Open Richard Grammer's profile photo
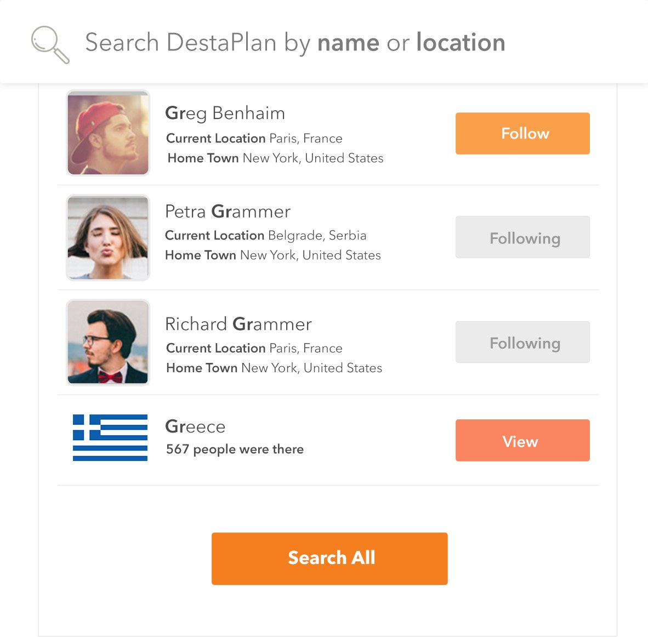Screen dimensions: 648x637 [x=107, y=342]
